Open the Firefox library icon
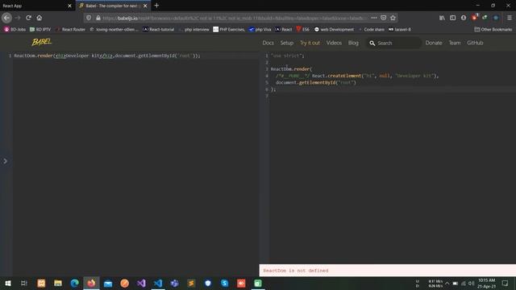This screenshot has width=516, height=290. click(442, 18)
